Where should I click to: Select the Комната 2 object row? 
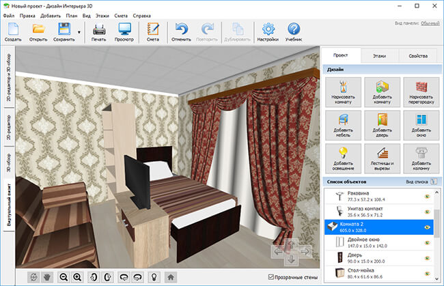click(379, 227)
